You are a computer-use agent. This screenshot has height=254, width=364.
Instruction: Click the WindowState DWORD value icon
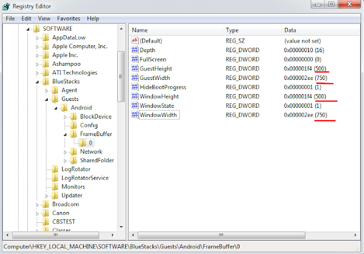tap(135, 105)
